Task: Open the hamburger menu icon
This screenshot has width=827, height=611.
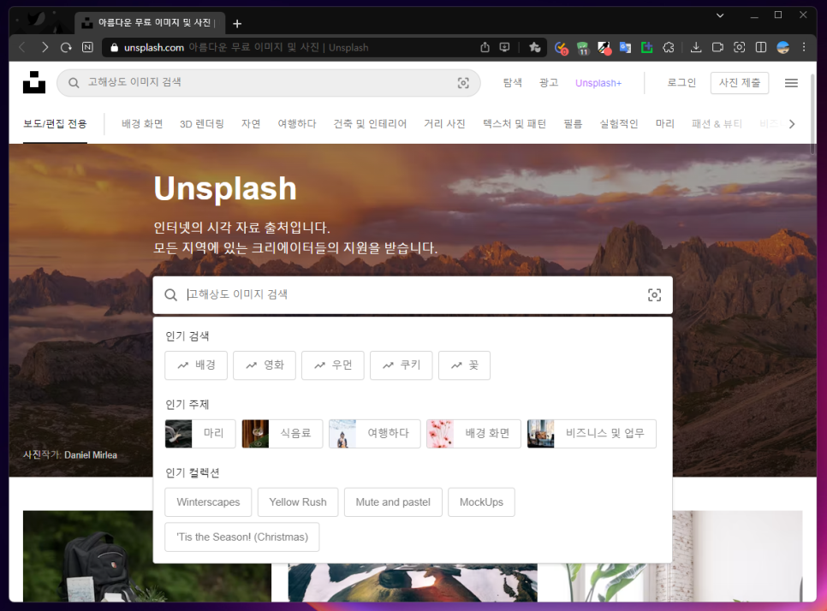Action: [791, 83]
